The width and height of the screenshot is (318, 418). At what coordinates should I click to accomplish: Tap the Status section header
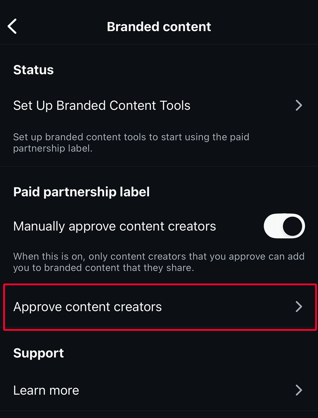tap(33, 70)
